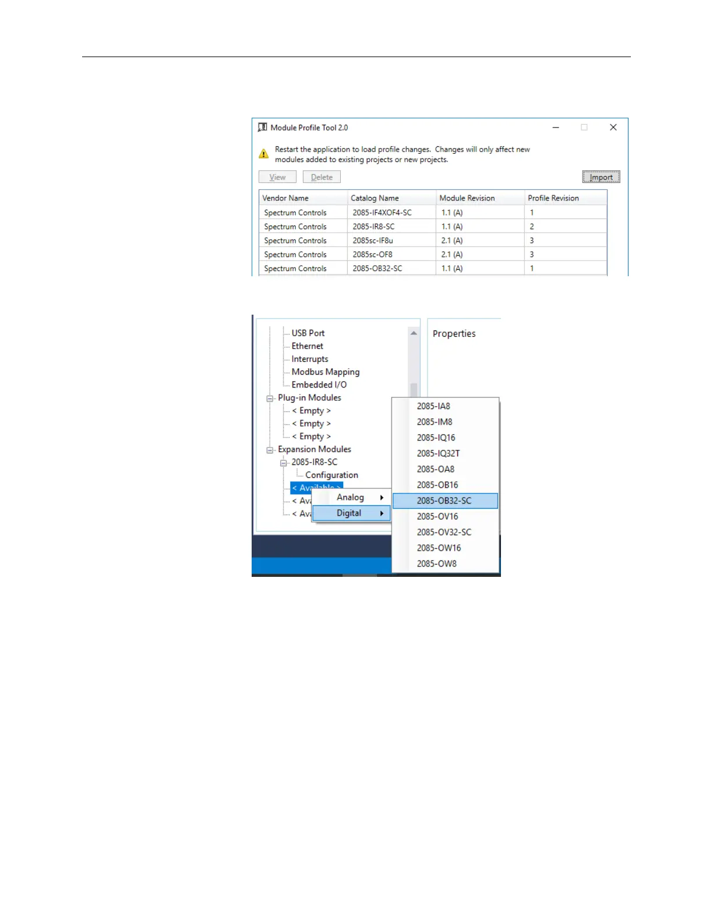
Task: Click the Analog submenu arrow
Action: click(382, 498)
